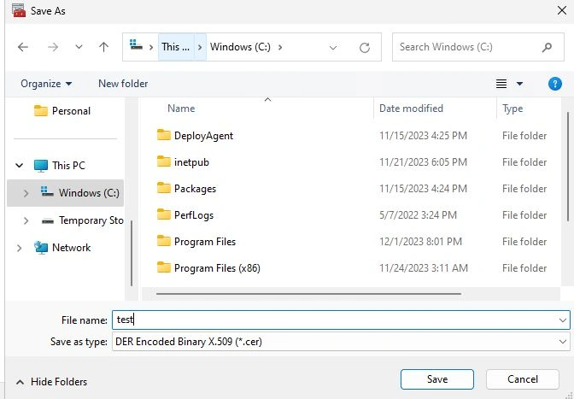This screenshot has width=574, height=399.
Task: Expand chevron after 'This ...' breadcrumb
Action: (x=200, y=47)
